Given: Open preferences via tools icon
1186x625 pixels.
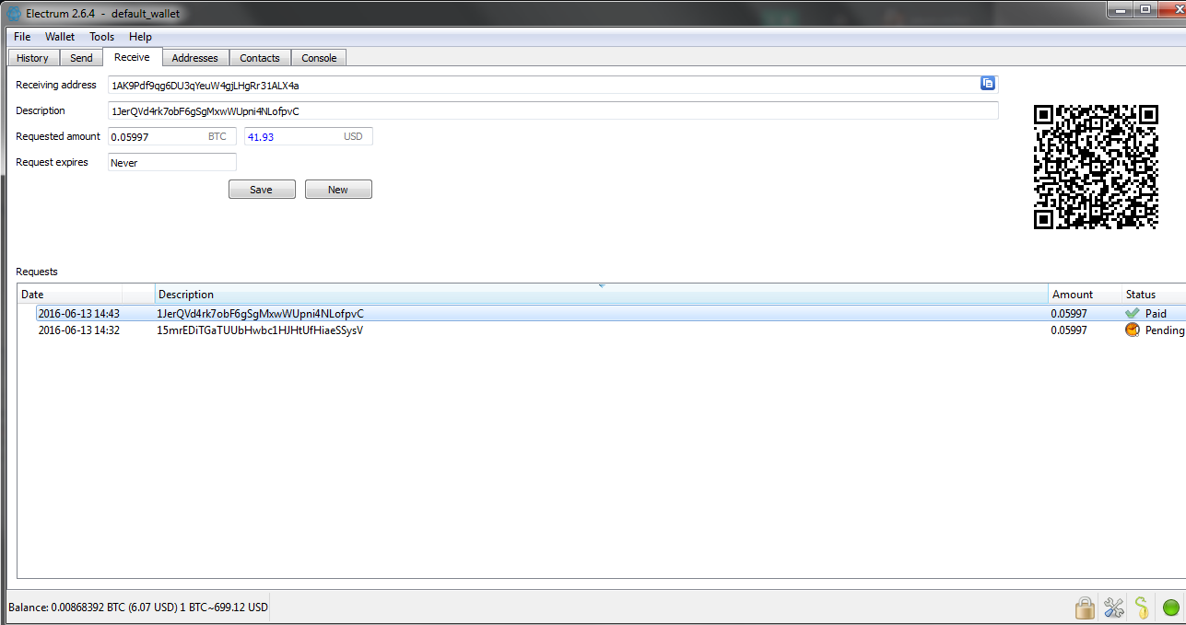Looking at the screenshot, I should [x=1114, y=608].
